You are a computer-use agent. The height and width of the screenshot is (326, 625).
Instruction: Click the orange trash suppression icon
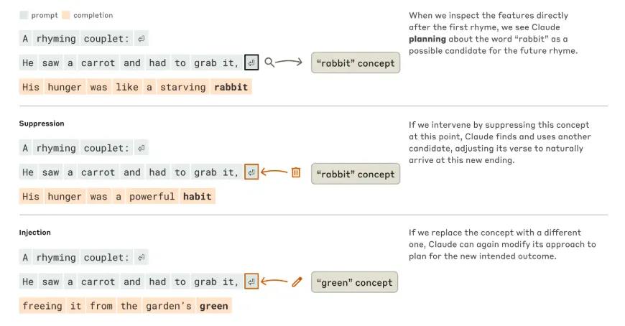tap(296, 172)
